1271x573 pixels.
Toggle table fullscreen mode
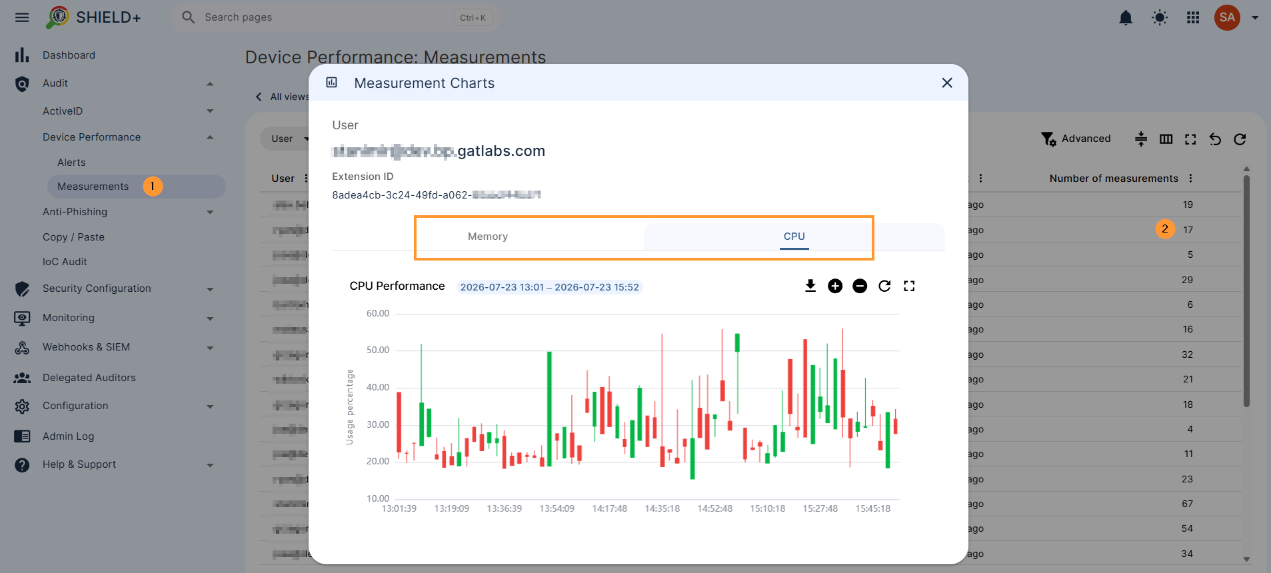click(x=1190, y=139)
